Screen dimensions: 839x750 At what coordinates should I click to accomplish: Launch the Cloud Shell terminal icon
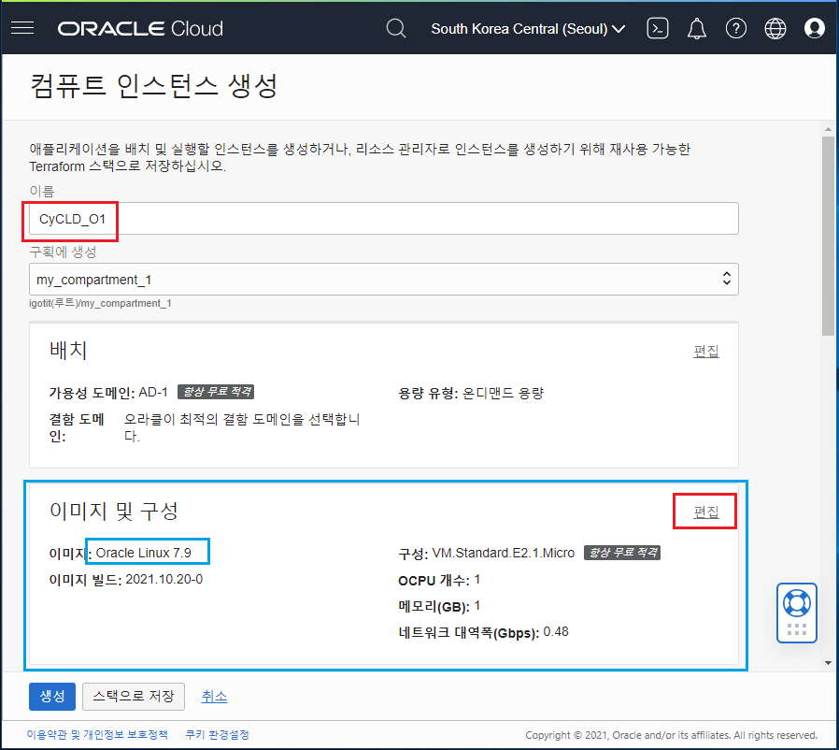coord(657,28)
